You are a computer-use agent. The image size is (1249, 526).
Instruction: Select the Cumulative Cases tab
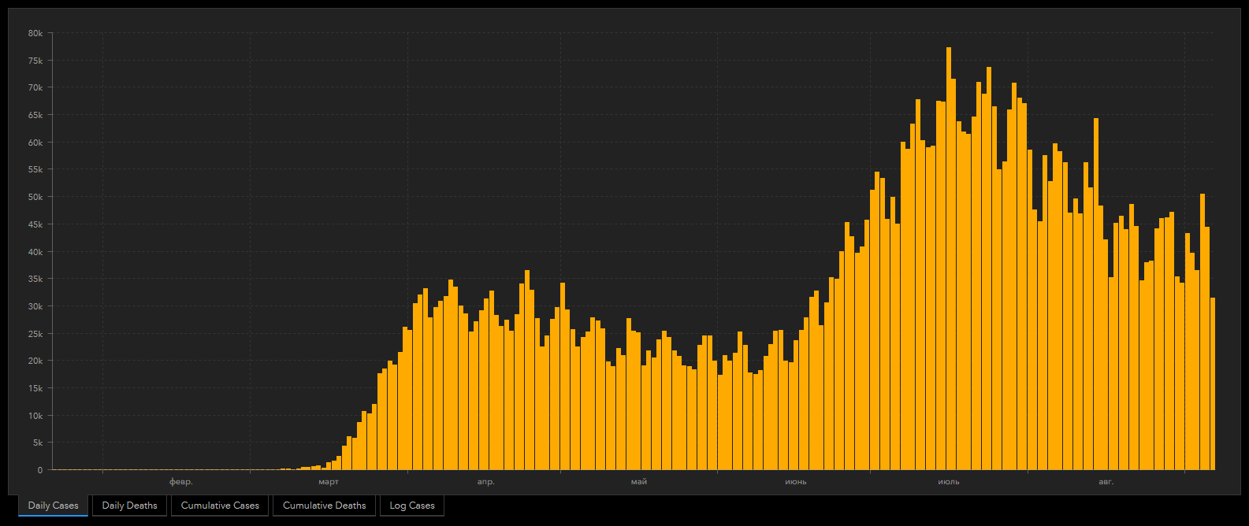pyautogui.click(x=220, y=506)
